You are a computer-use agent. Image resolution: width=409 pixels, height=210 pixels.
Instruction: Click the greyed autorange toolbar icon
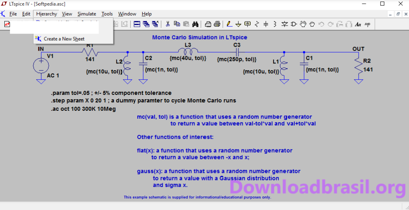click(x=125, y=24)
